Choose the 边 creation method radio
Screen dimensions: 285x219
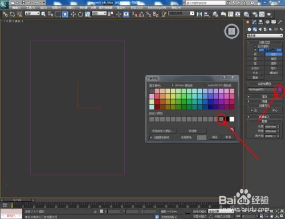tap(252, 110)
